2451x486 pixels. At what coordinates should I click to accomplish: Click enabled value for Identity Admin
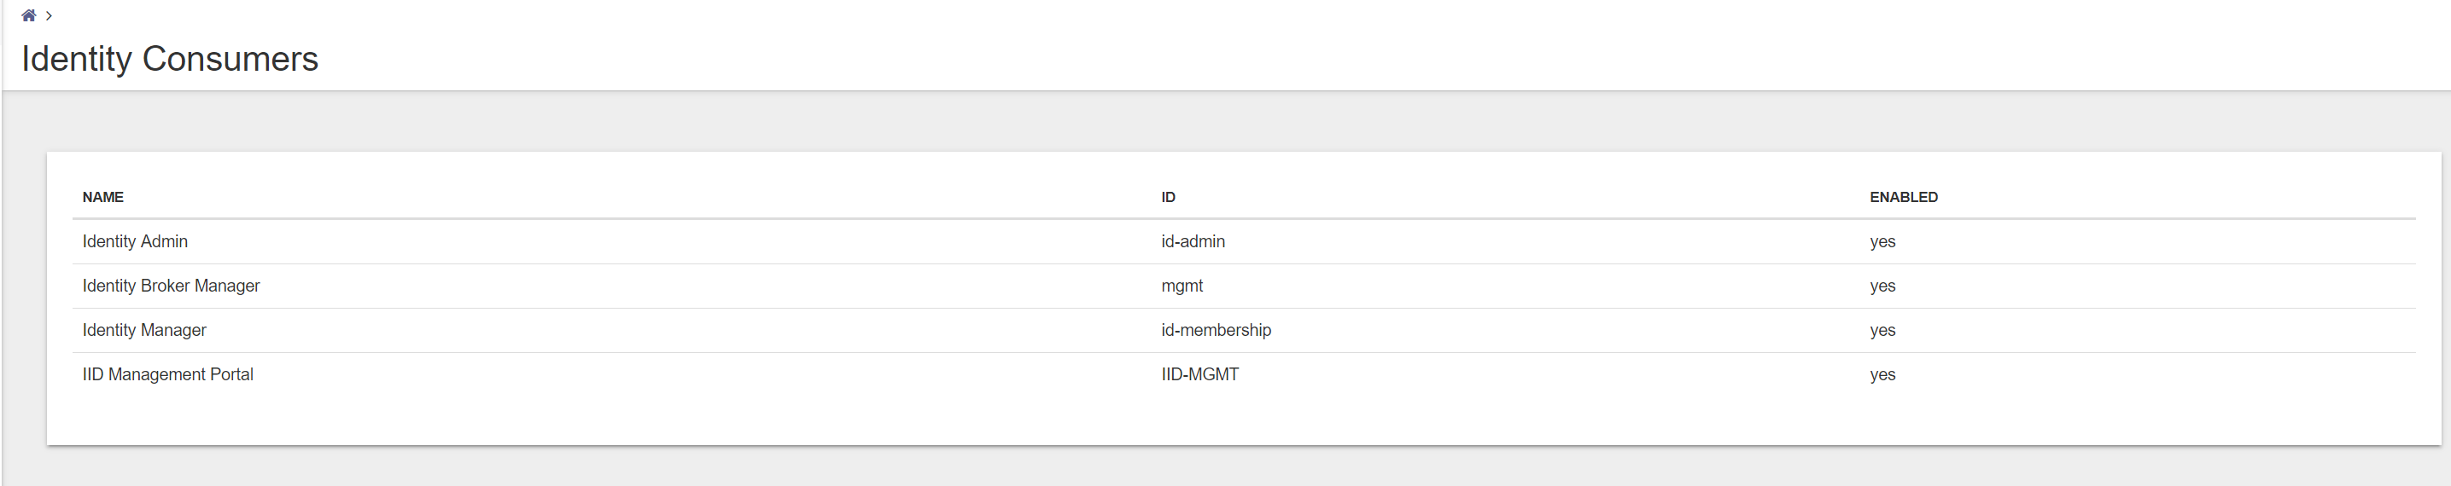(1882, 241)
